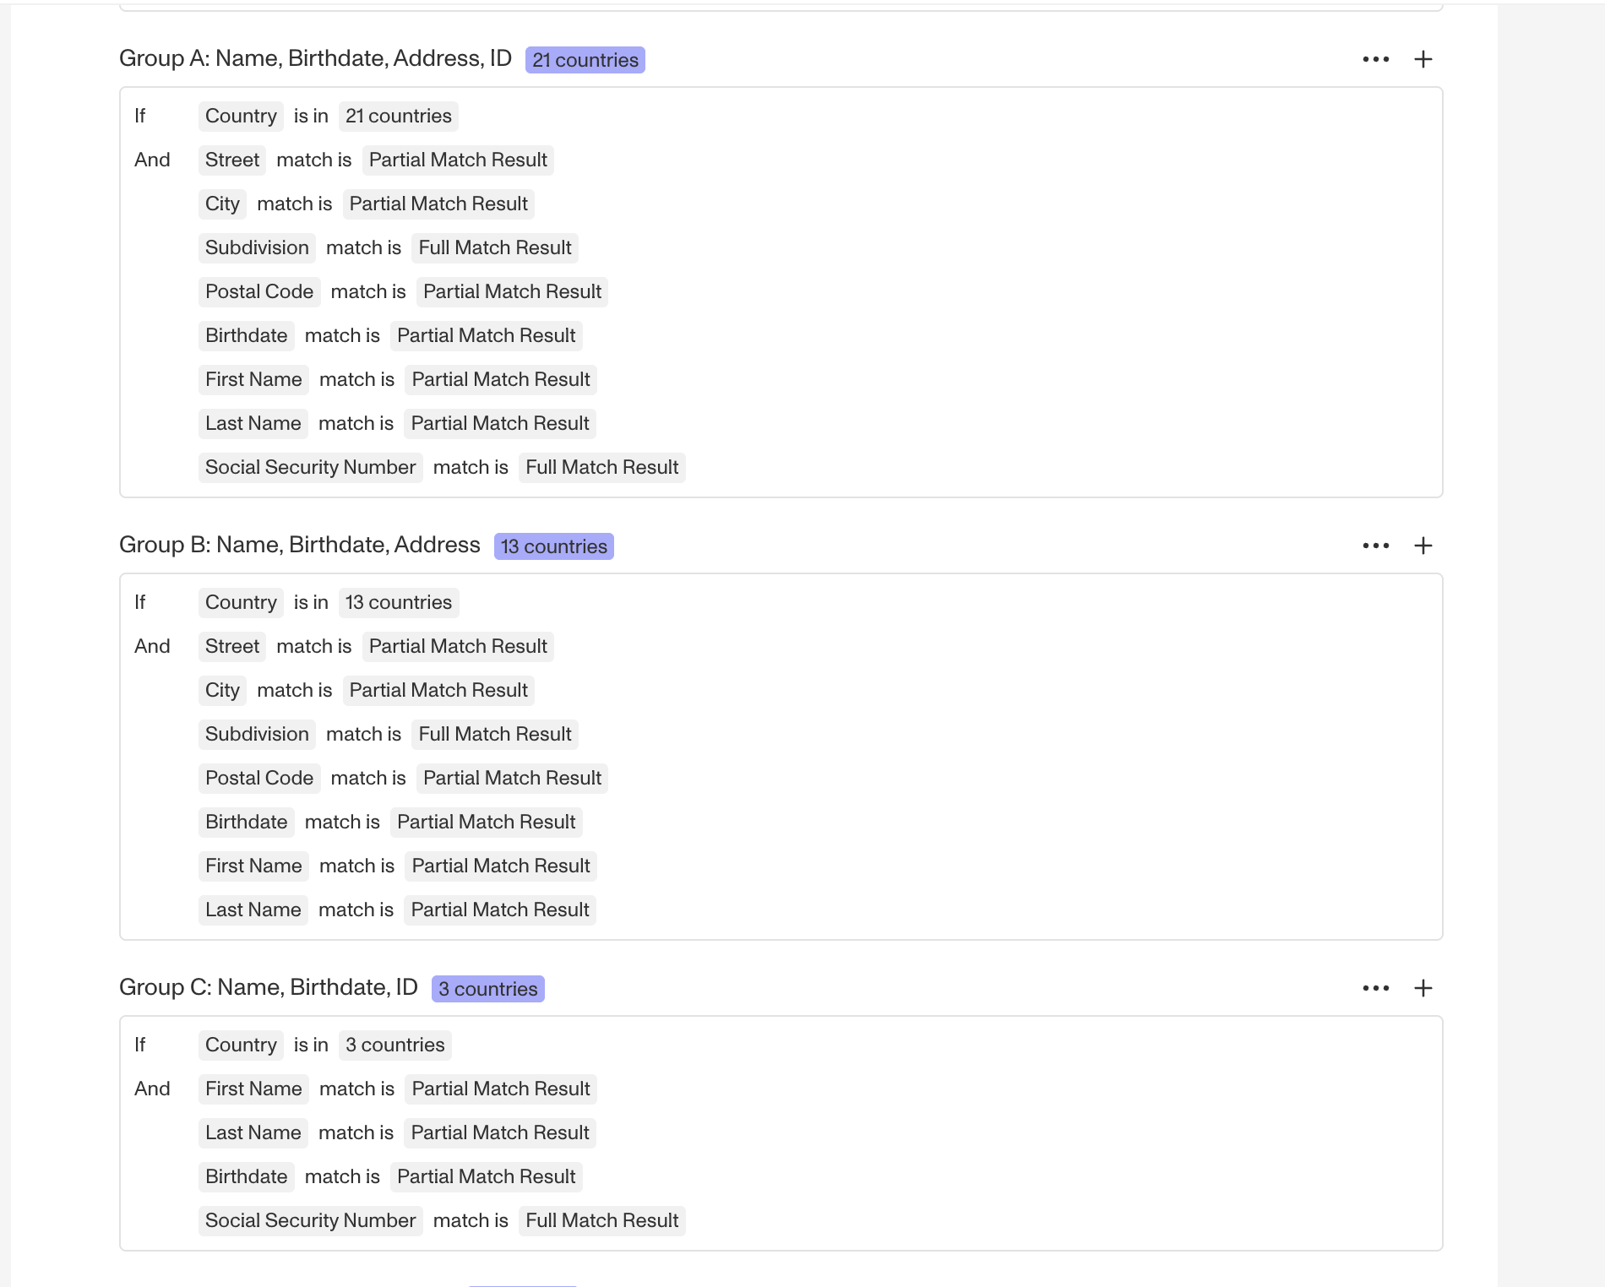
Task: Change Subdivision Full Match Result in Group B
Action: [x=494, y=734]
